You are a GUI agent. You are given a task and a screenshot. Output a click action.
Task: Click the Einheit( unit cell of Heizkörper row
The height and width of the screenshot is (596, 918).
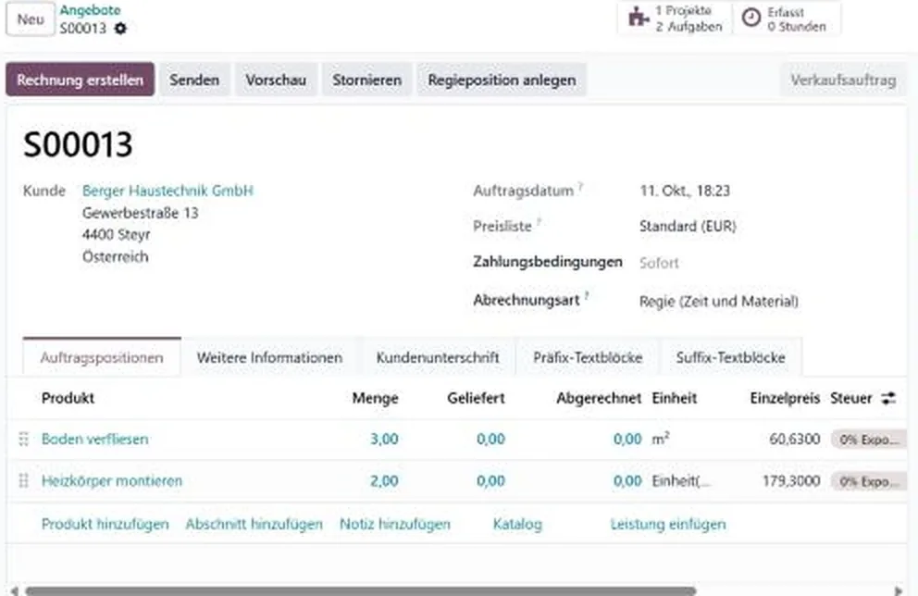coord(681,480)
